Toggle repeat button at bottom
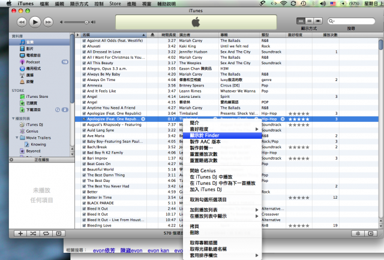The height and width of the screenshot is (260, 384). 46,234
